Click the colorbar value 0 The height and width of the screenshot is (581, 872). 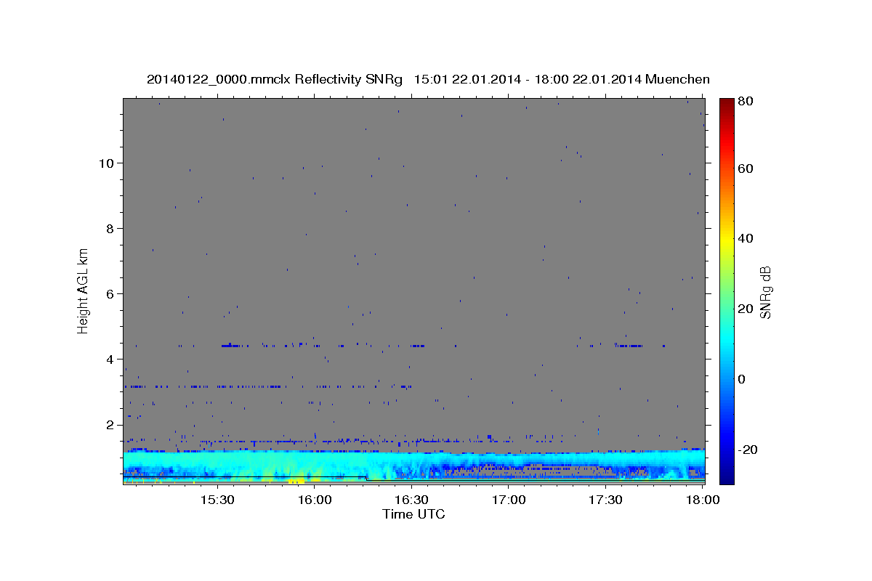click(742, 379)
